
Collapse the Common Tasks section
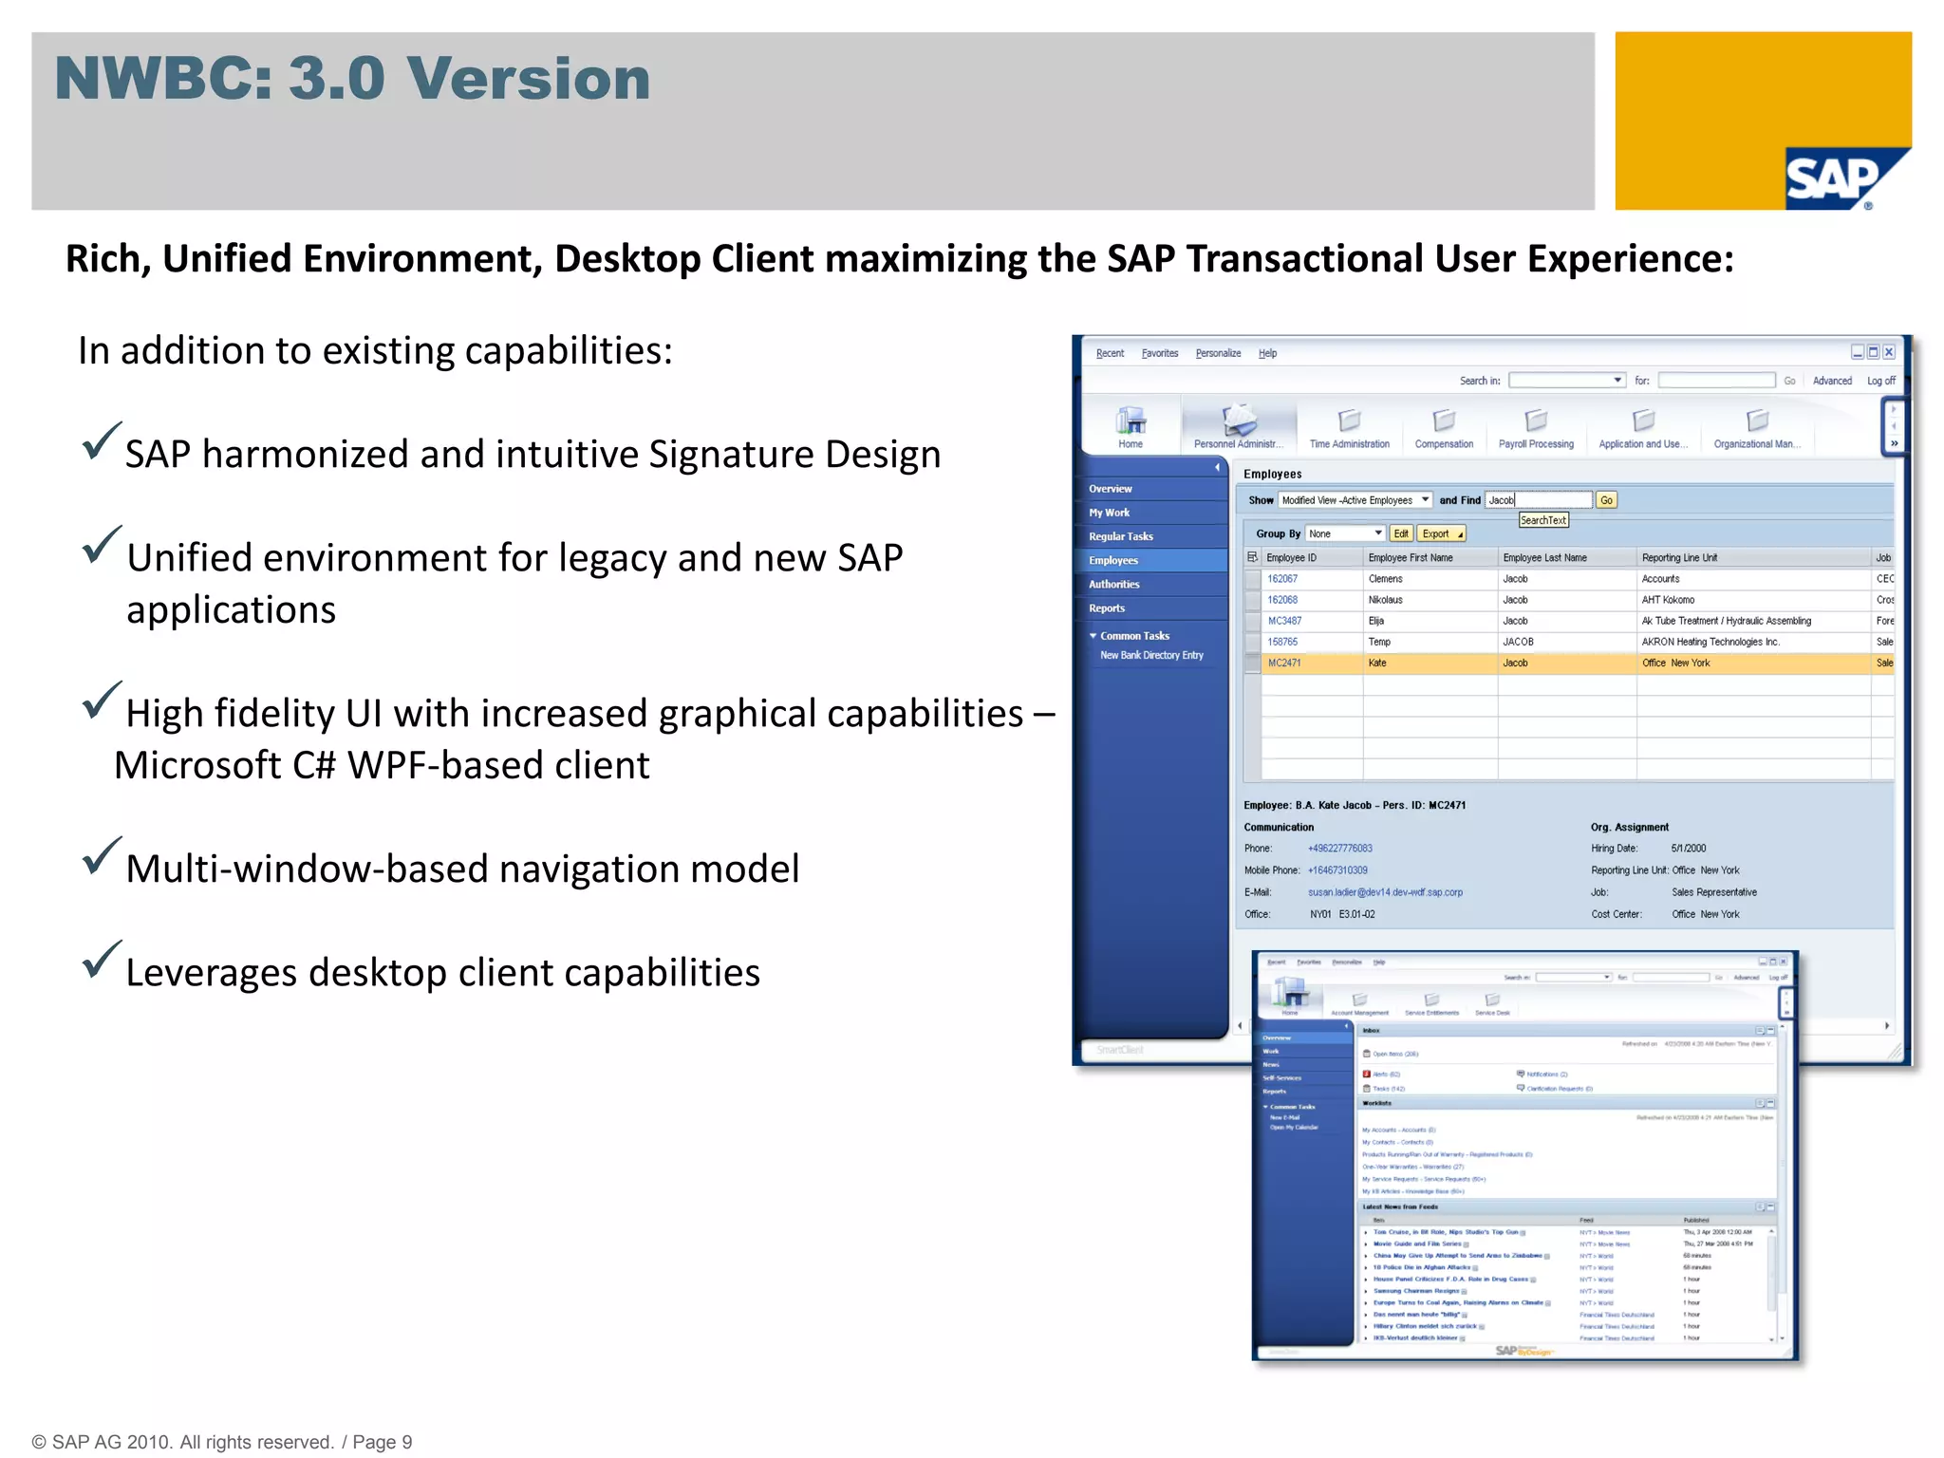pos(1093,636)
